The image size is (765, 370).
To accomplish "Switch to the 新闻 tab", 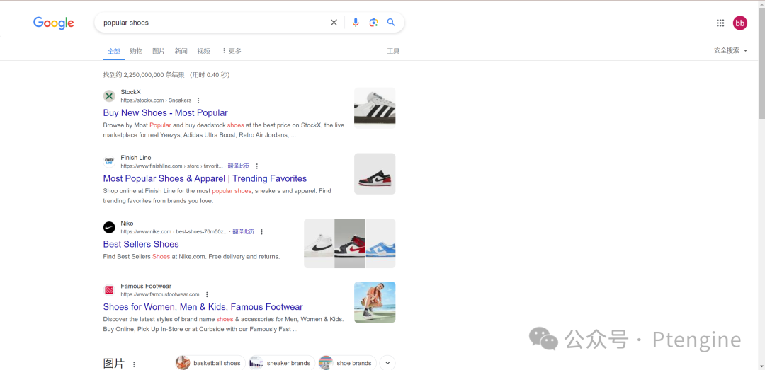I will pos(181,51).
